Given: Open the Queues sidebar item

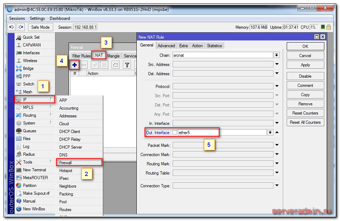Looking at the screenshot, I should [29, 131].
